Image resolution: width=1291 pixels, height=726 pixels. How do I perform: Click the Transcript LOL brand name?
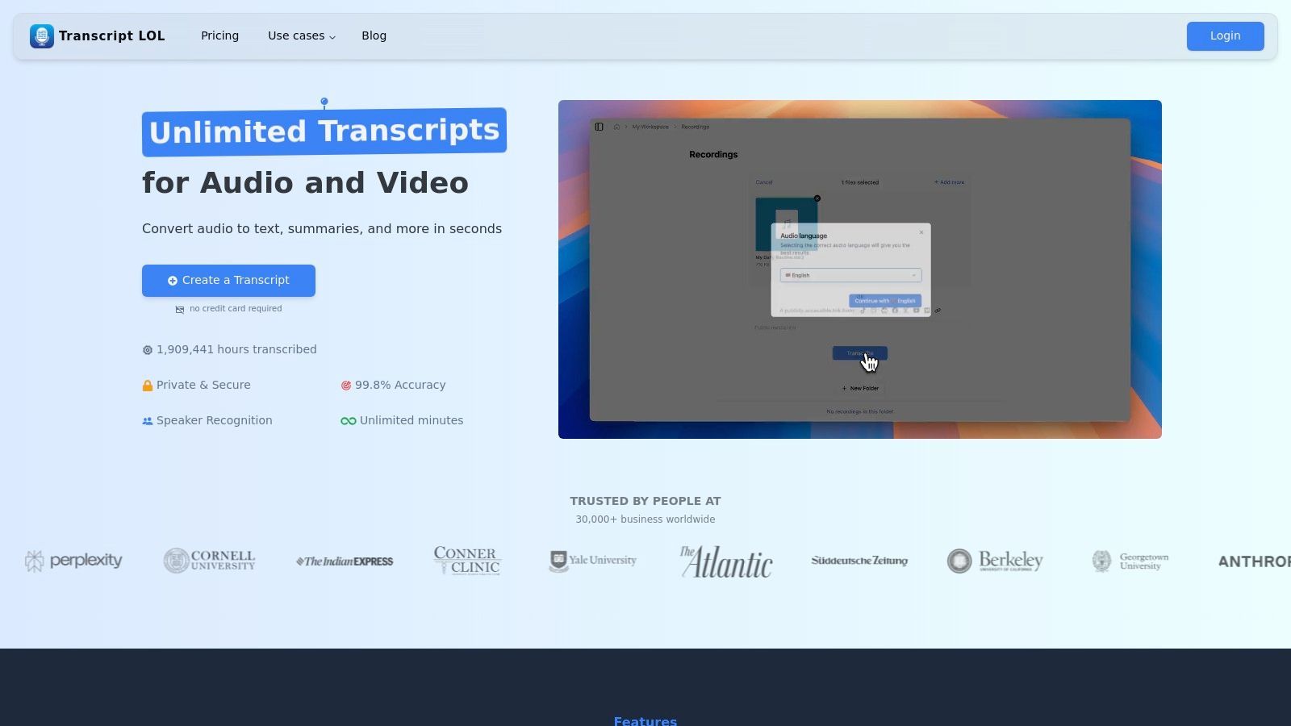pyautogui.click(x=112, y=36)
